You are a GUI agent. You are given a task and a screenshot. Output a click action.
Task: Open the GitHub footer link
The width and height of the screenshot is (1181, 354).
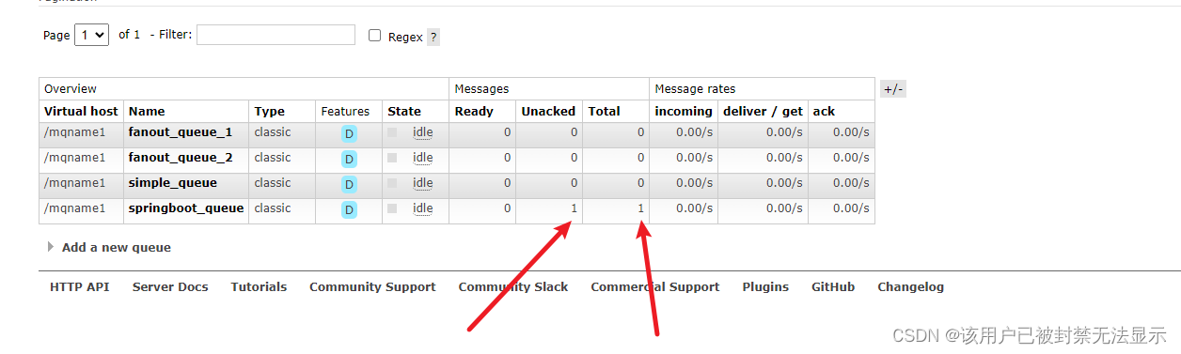[833, 286]
